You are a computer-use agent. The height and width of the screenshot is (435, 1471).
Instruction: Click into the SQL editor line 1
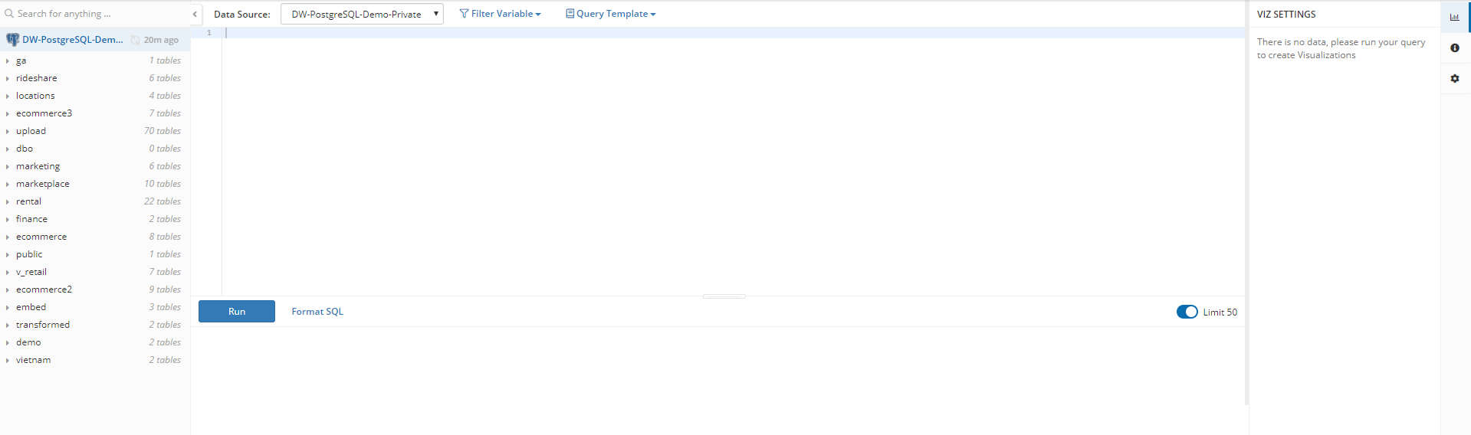(690, 33)
